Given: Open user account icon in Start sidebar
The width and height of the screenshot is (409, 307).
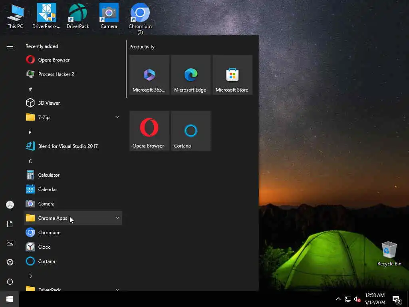Looking at the screenshot, I should pos(10,205).
